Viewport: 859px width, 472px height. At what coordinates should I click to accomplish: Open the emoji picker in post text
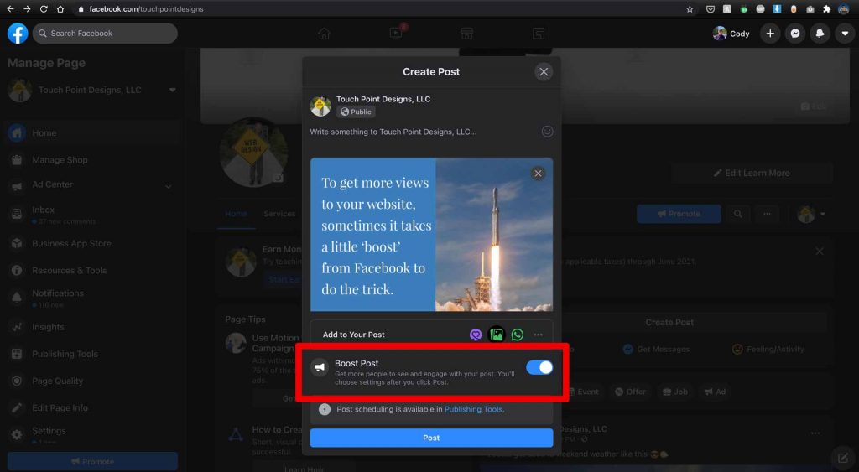point(547,132)
